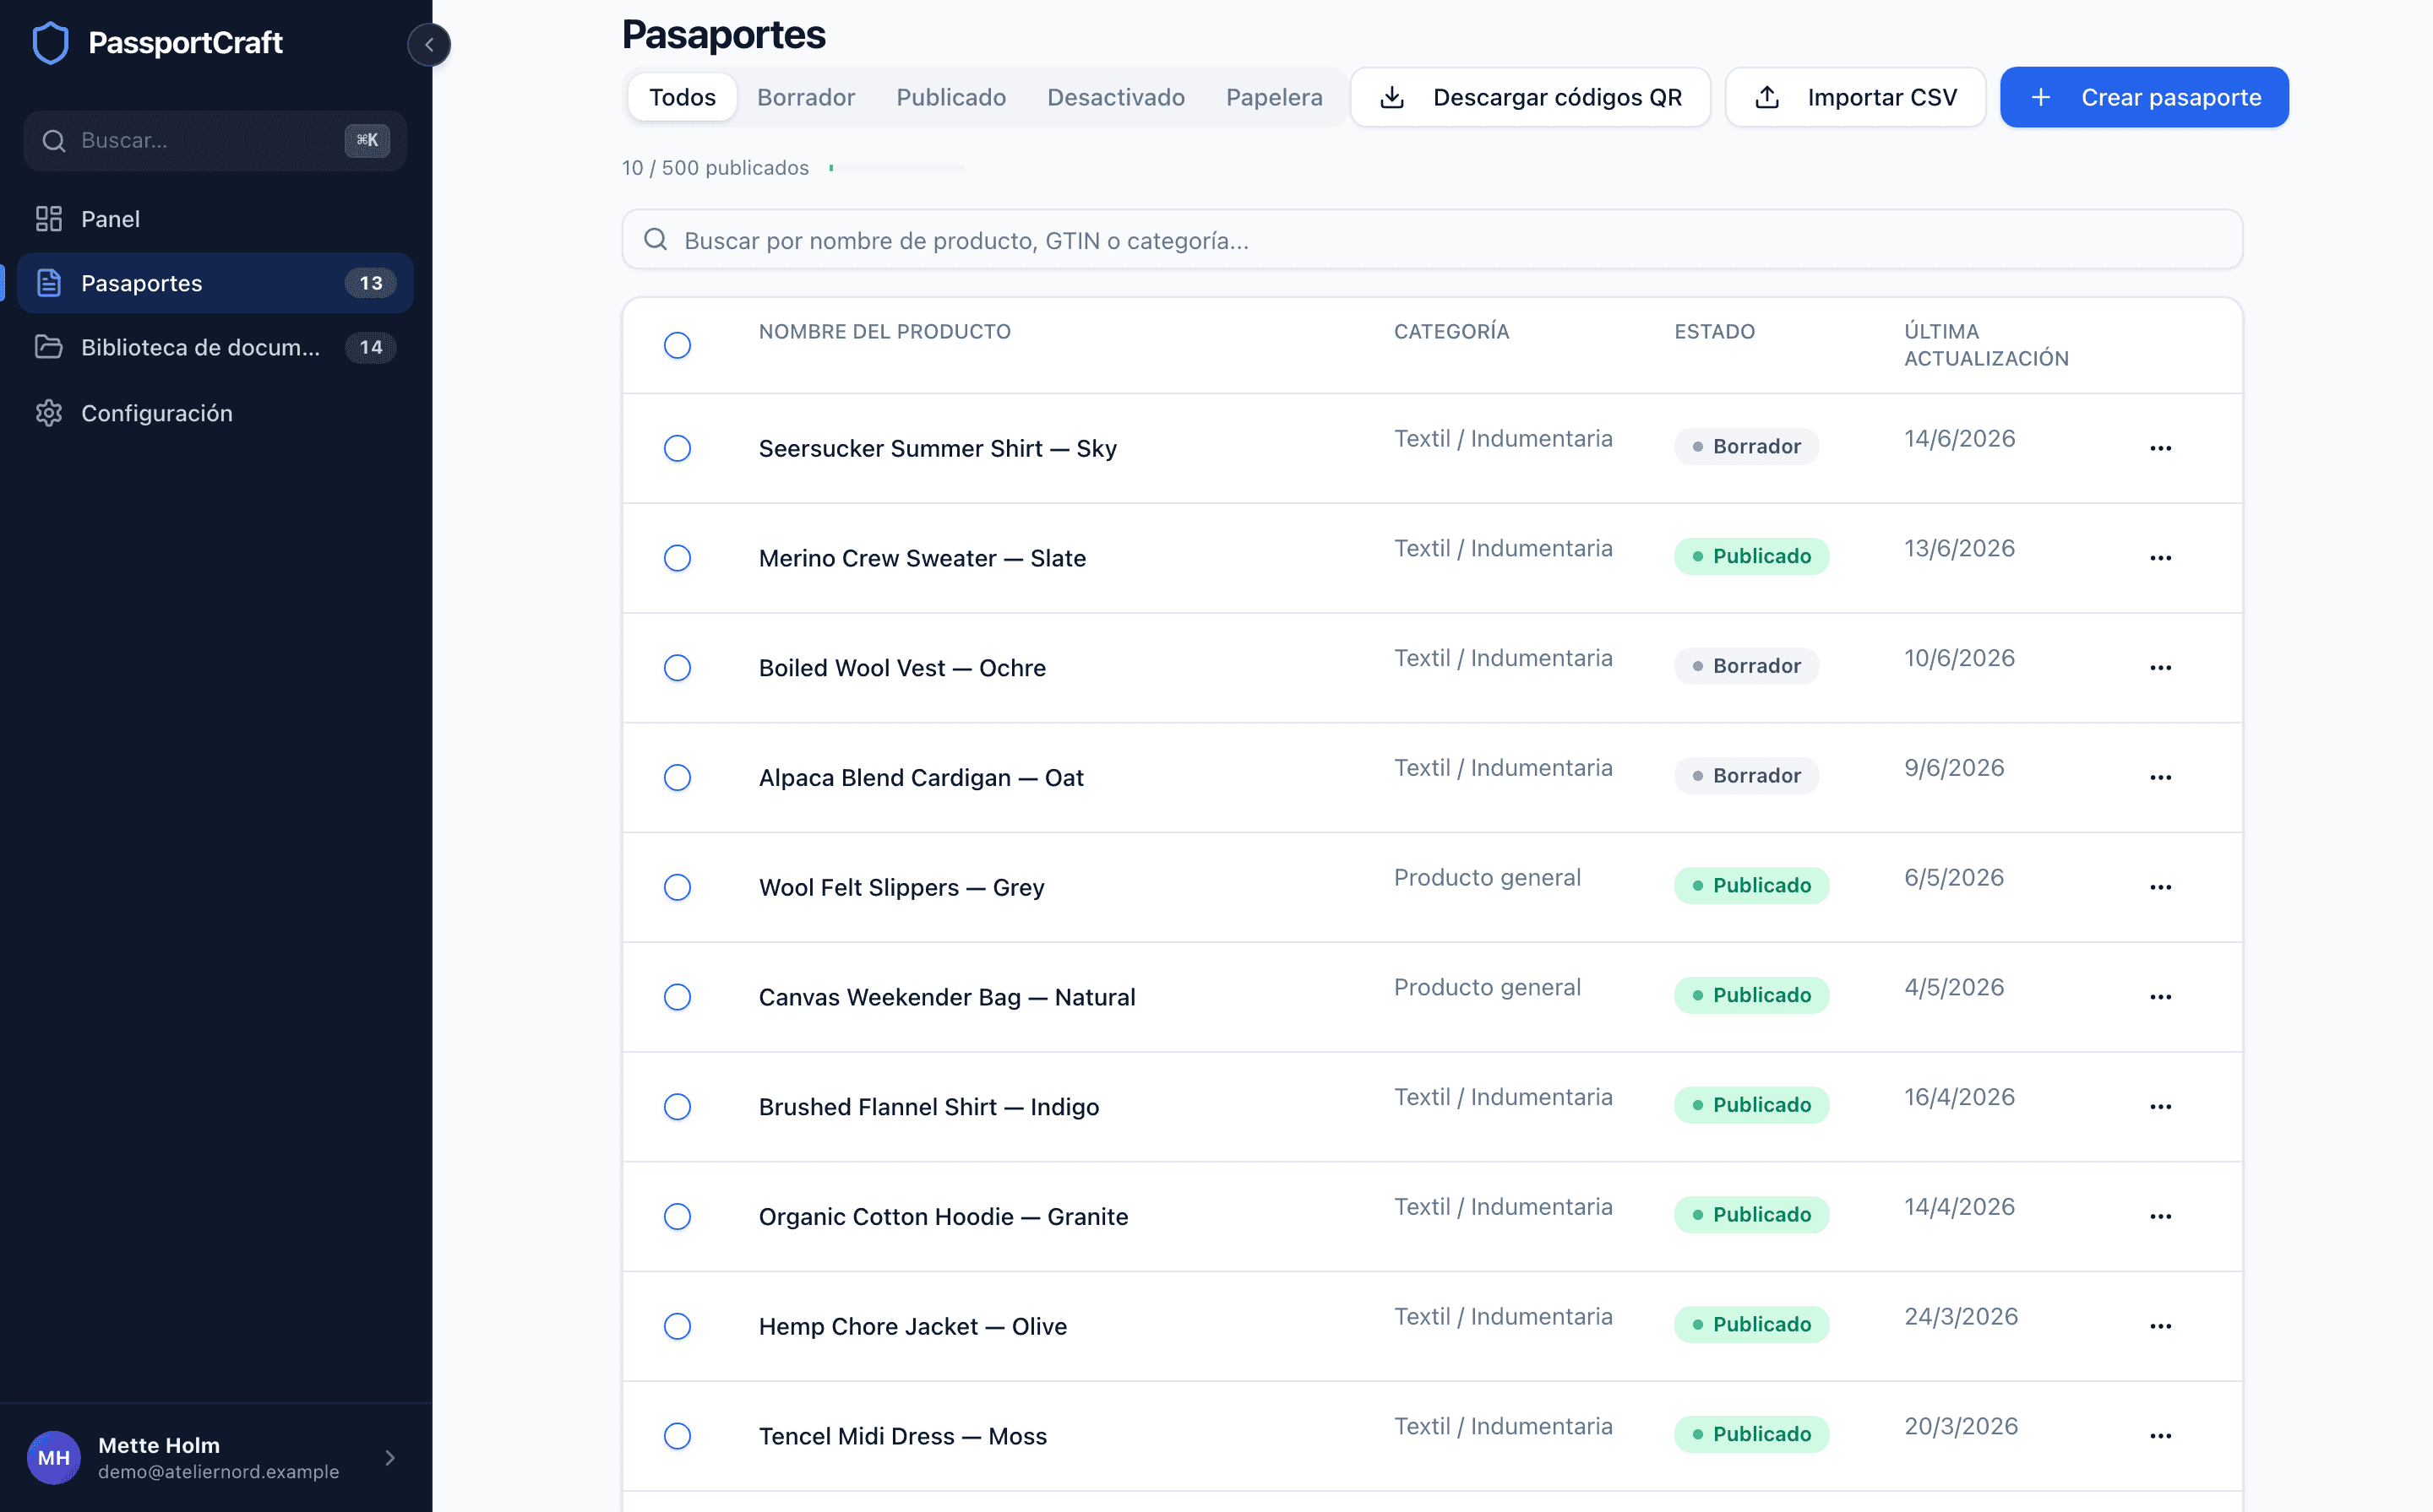Click the ⌘K shortcut badge in sidebar search

pos(367,141)
